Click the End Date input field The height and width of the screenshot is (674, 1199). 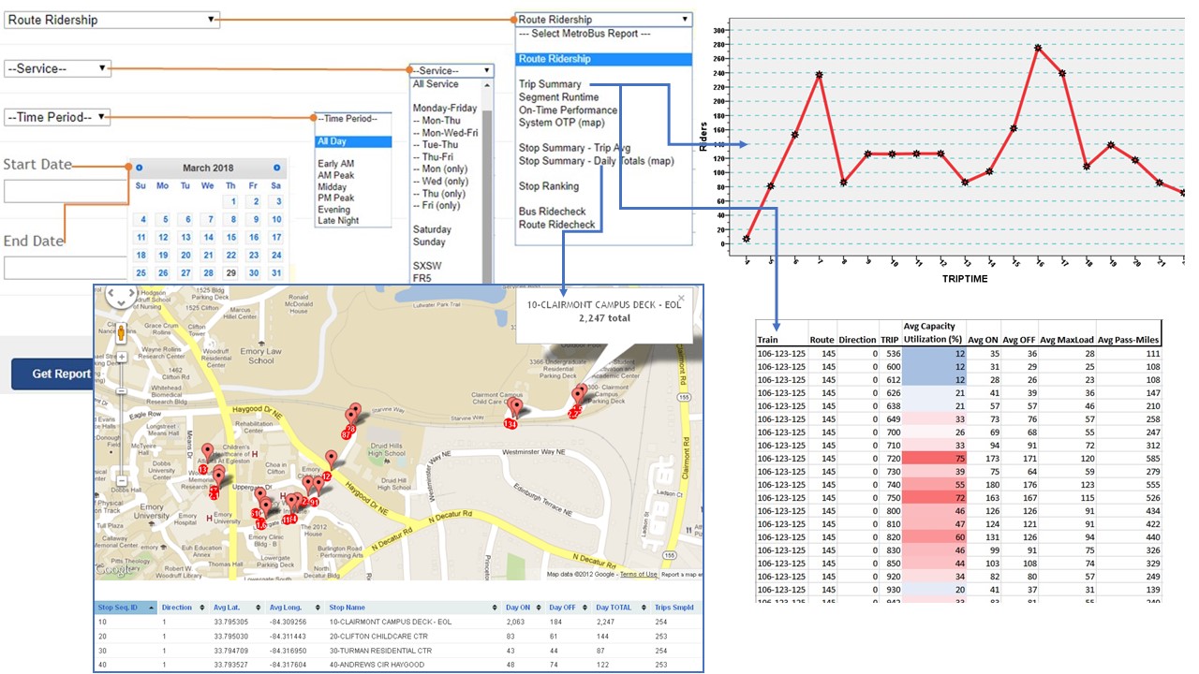point(66,269)
